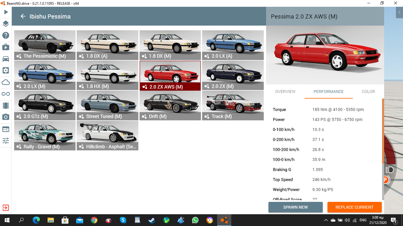403x226 pixels.
Task: Click the Power value 143 PS text
Action: point(338,119)
